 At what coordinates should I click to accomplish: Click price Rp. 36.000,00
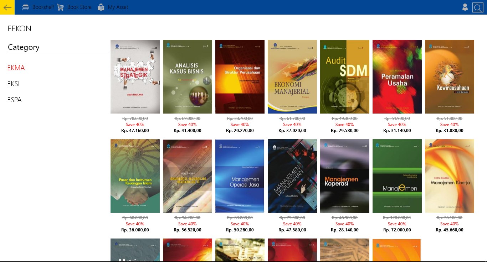[135, 230]
